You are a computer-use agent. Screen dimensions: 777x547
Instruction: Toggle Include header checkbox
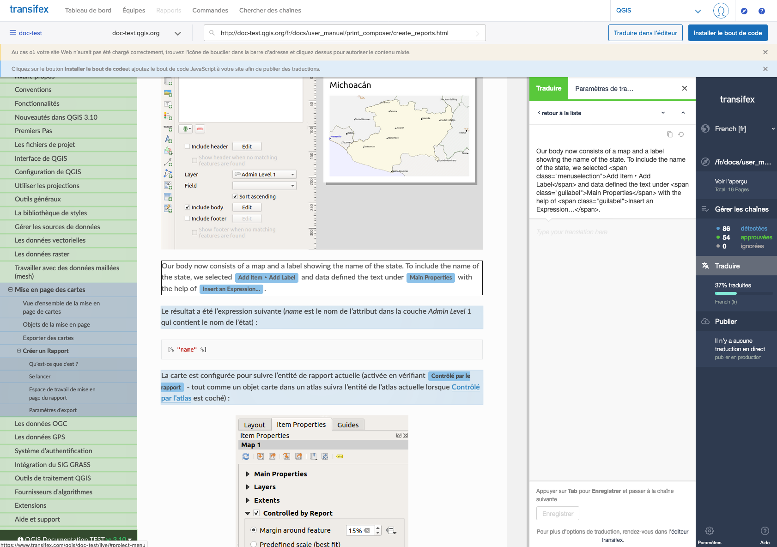click(x=188, y=146)
